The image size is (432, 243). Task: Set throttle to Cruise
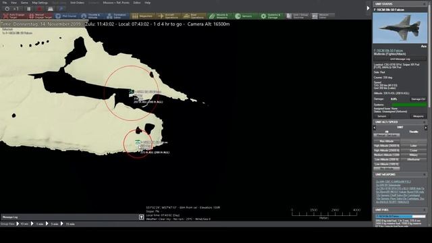(x=414, y=151)
